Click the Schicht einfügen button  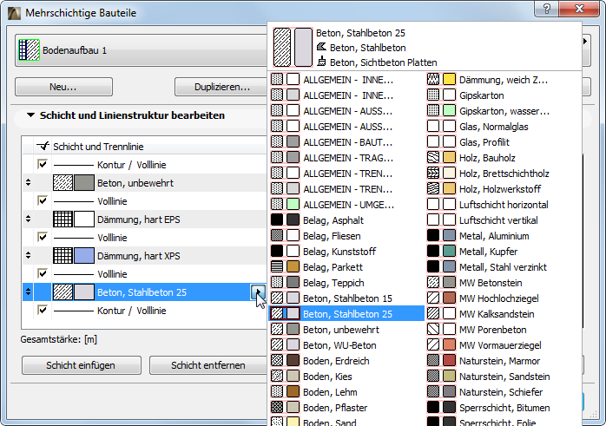click(81, 365)
